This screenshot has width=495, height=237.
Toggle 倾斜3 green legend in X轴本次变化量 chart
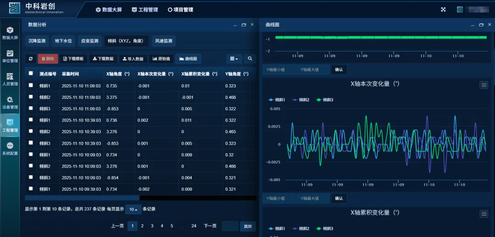(324, 100)
